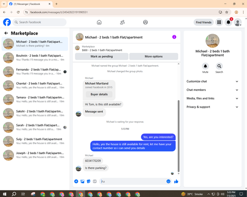This screenshot has height=197, width=247.
Task: Choose a GIF icon in composer
Action: 95,181
